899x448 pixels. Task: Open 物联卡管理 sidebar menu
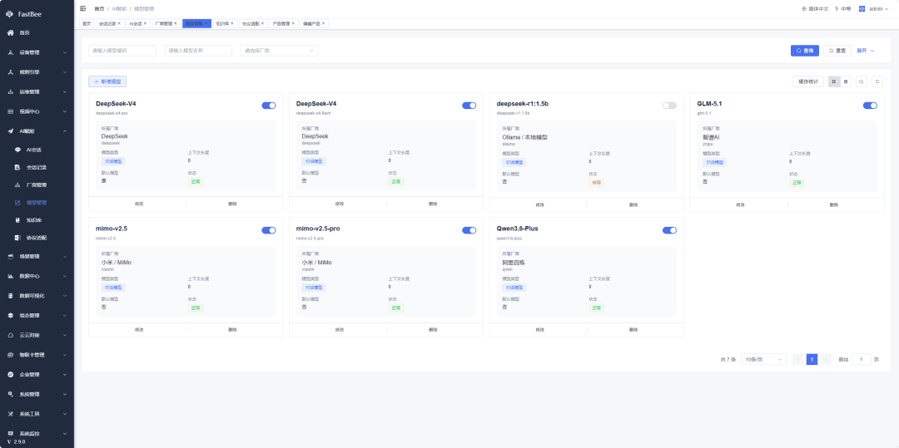pos(37,355)
